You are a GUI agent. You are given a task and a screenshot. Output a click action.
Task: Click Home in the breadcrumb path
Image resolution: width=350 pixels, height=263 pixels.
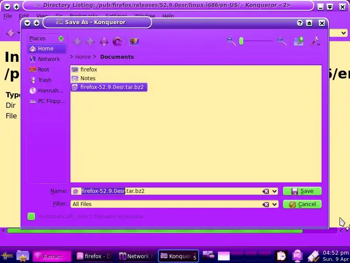point(83,57)
